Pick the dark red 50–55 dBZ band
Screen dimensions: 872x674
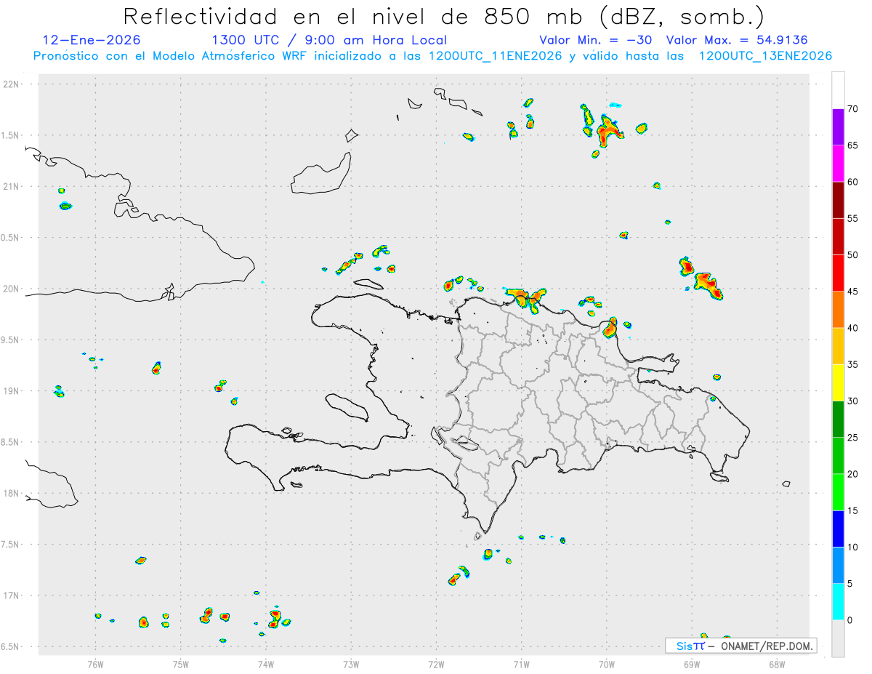click(x=838, y=236)
